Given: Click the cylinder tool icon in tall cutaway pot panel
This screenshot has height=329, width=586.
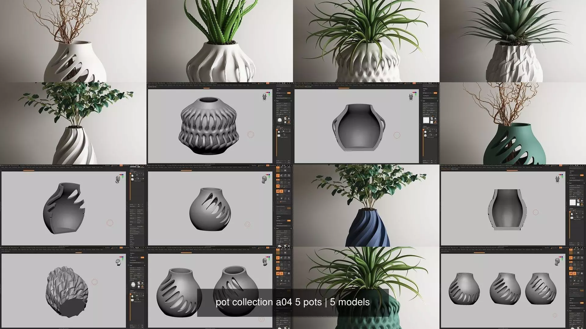Looking at the screenshot, I should pos(578,201).
